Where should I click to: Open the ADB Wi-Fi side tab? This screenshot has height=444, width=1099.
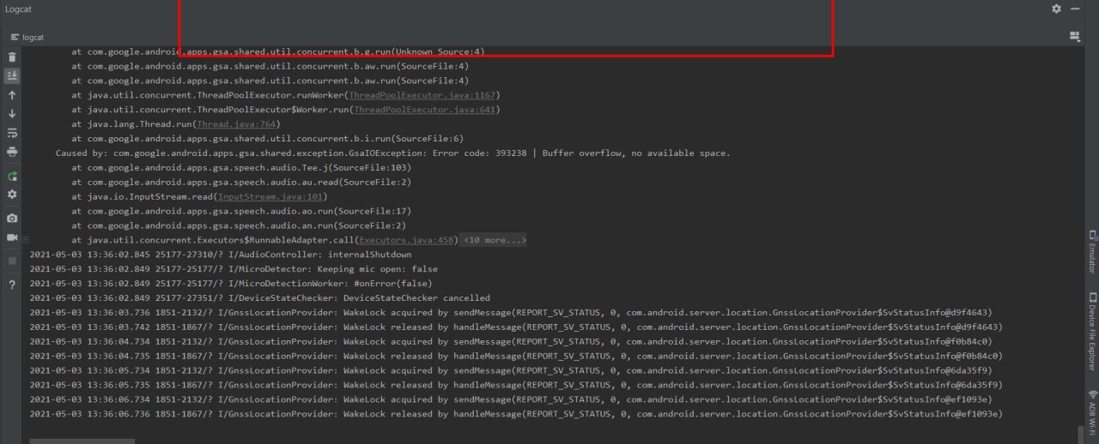tap(1092, 413)
